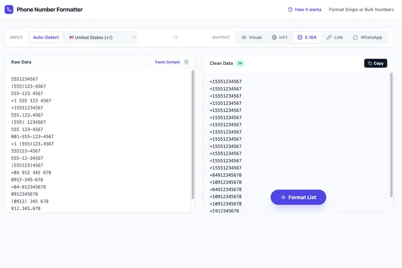Click the trash icon to clear raw data

[x=186, y=62]
